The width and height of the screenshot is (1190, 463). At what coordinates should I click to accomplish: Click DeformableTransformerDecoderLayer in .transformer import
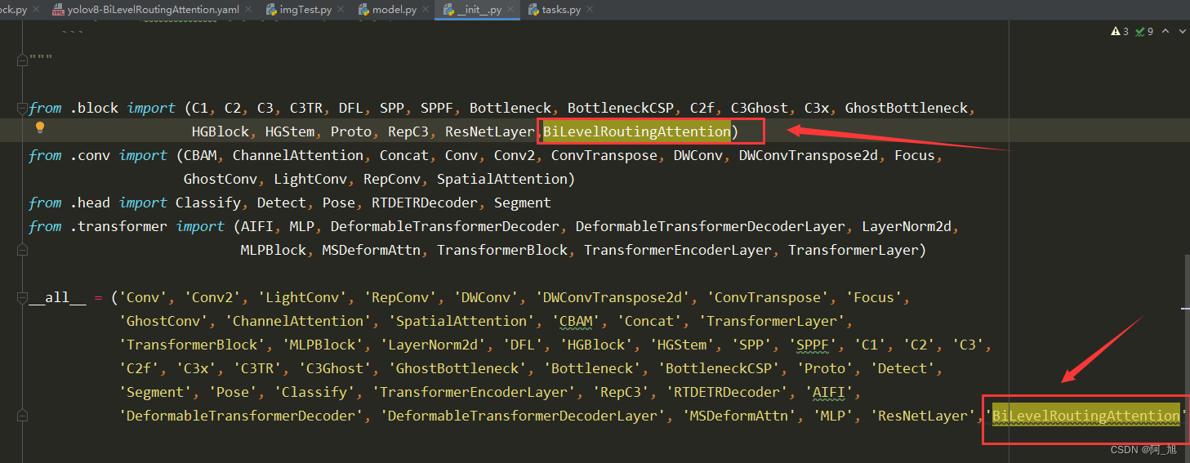pos(711,226)
